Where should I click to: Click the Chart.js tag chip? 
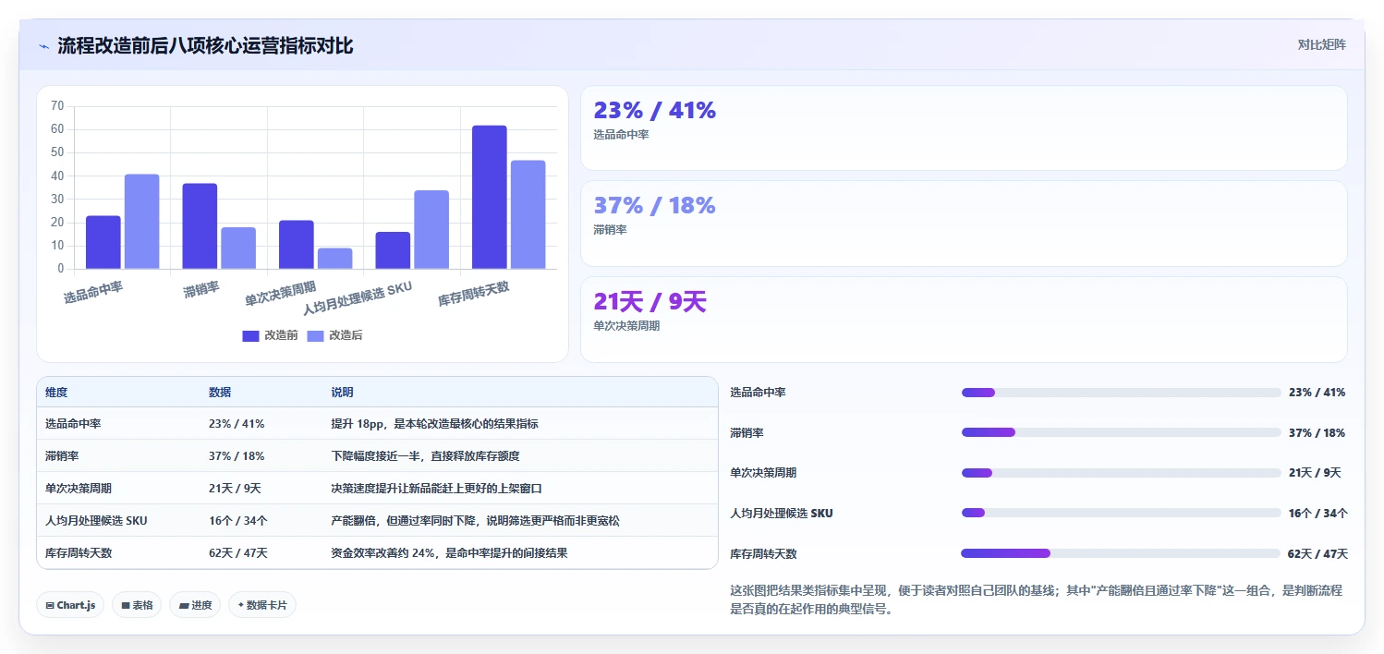(70, 605)
